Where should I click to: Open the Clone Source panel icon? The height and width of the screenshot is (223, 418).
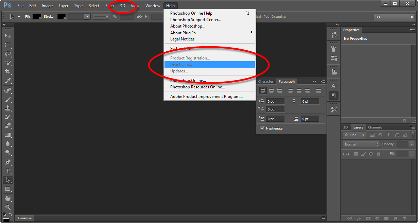click(334, 72)
